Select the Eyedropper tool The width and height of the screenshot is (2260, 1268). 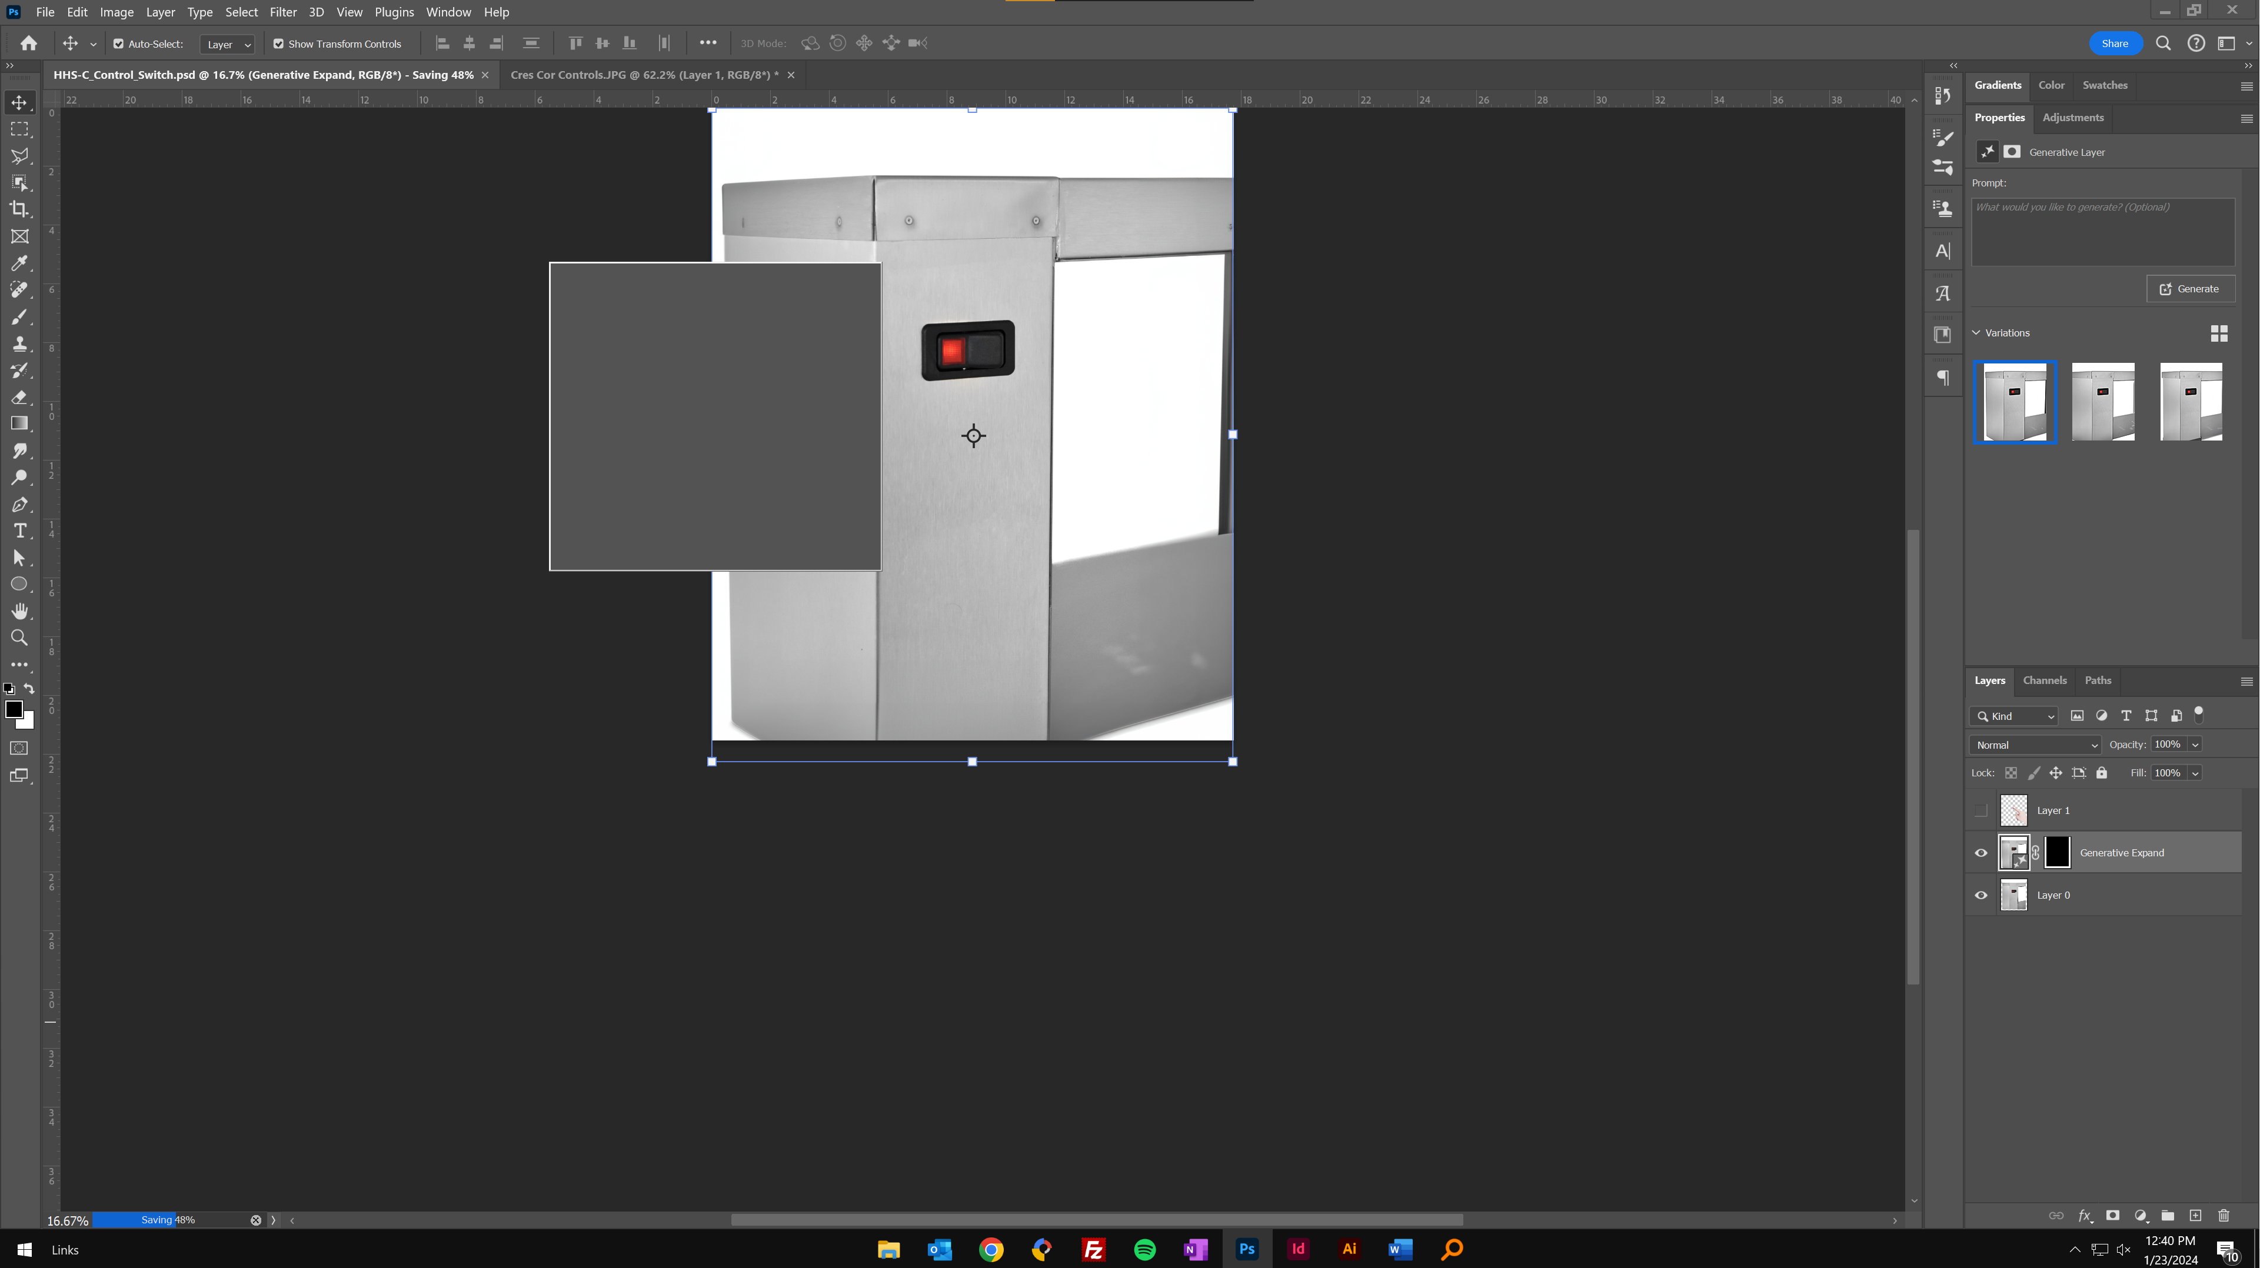tap(19, 263)
